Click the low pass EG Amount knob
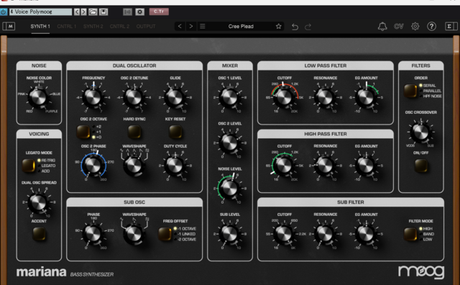The image size is (460, 285). click(366, 97)
